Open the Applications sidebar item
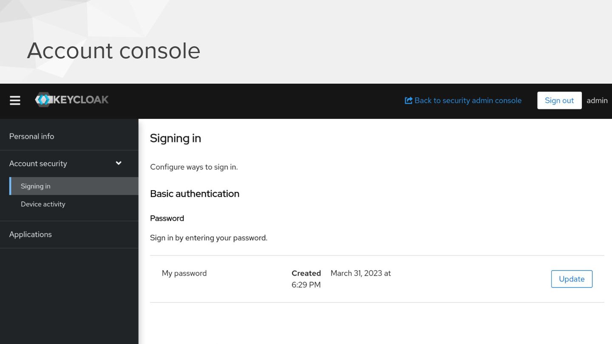Viewport: 612px width, 344px height. [31, 234]
